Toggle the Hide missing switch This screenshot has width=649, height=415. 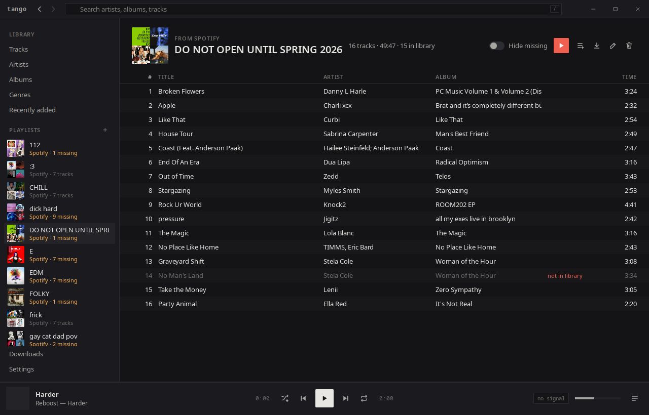click(496, 46)
